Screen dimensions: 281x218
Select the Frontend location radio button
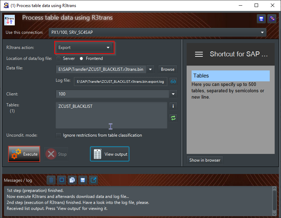(81, 58)
